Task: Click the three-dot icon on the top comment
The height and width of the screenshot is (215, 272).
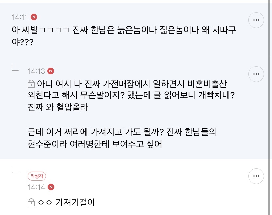Action: click(x=256, y=20)
